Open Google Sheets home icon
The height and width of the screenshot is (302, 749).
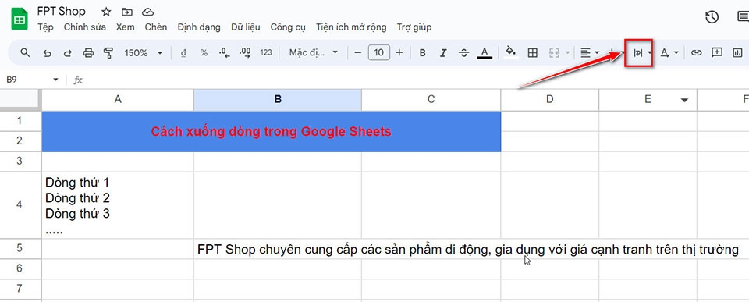pos(20,19)
